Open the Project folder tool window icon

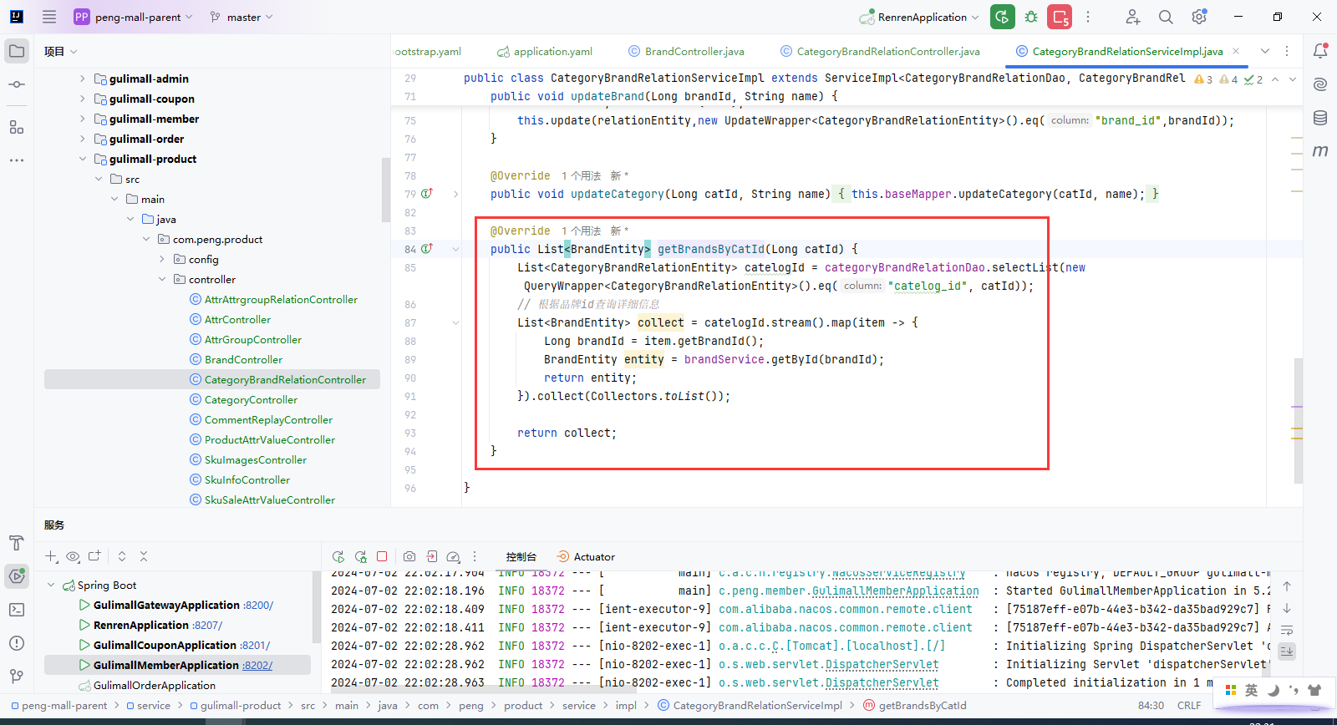[x=17, y=51]
